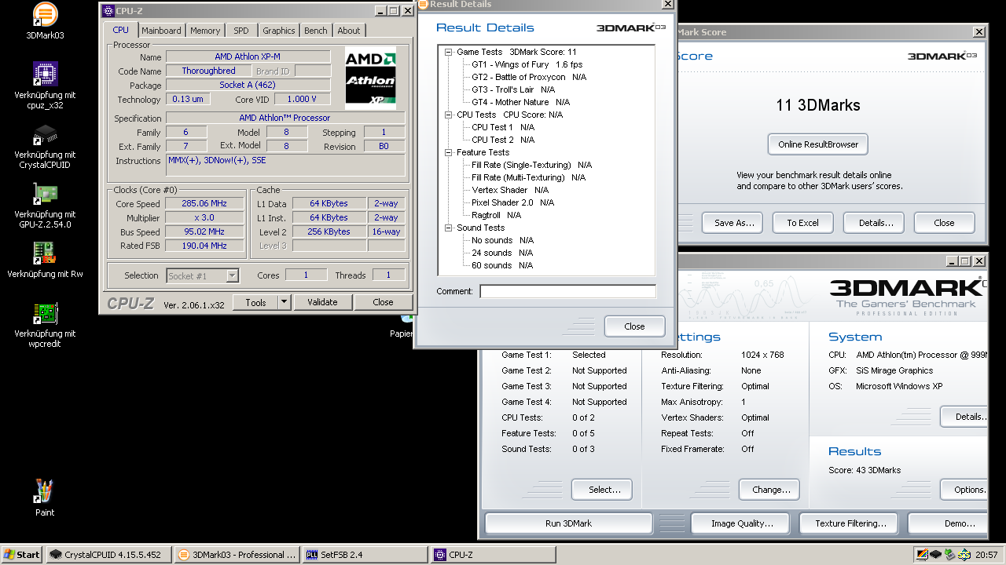This screenshot has width=1006, height=565.
Task: Select the 60 sounds tree row
Action: 502,265
